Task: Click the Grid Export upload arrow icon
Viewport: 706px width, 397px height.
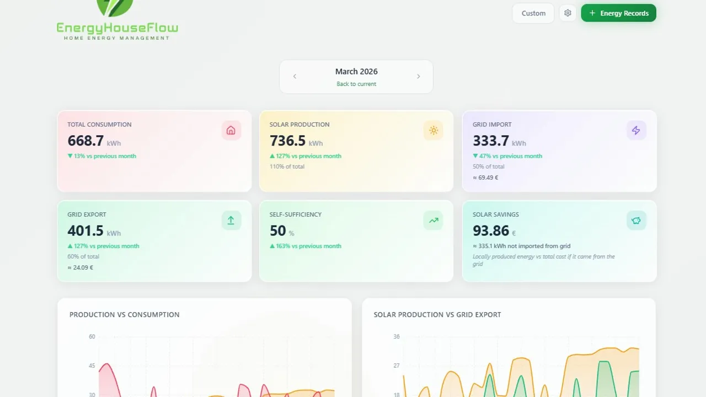Action: (x=231, y=221)
